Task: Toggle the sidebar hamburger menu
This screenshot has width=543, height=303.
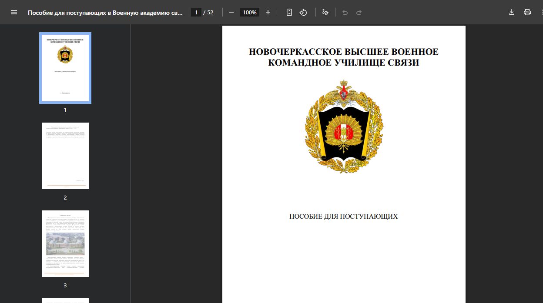Action: pos(14,12)
